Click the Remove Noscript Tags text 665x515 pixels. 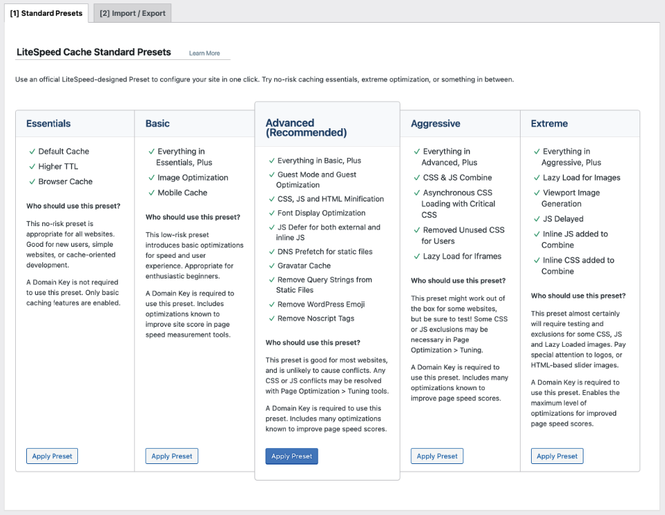pyautogui.click(x=316, y=319)
